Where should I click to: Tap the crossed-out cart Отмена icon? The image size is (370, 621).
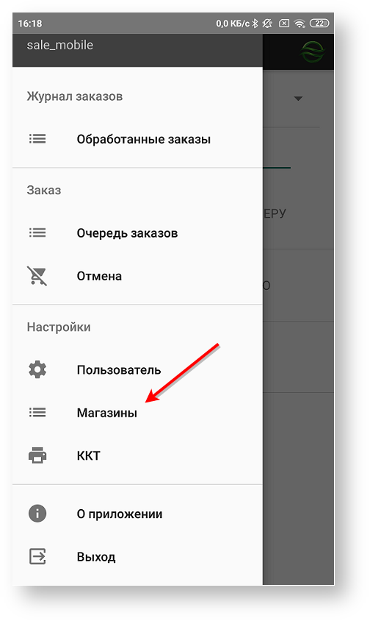[37, 276]
